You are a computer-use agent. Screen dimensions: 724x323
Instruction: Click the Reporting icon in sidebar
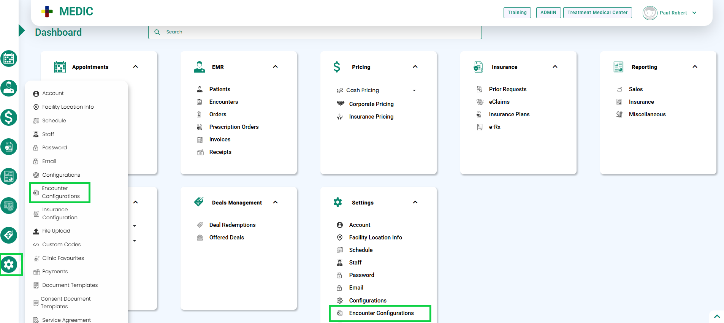(x=9, y=176)
